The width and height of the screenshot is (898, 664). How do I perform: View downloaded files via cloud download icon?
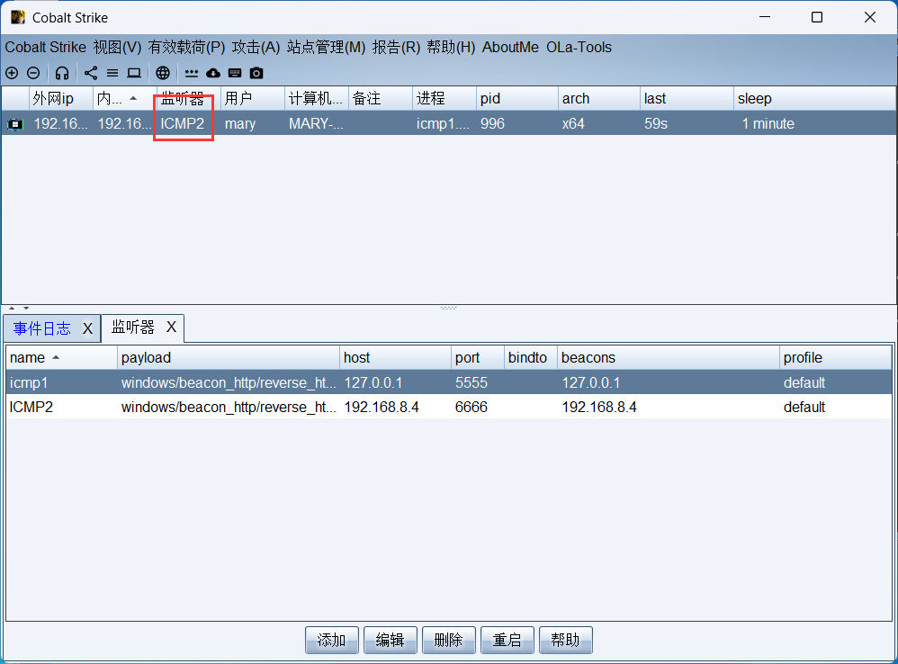click(x=213, y=73)
